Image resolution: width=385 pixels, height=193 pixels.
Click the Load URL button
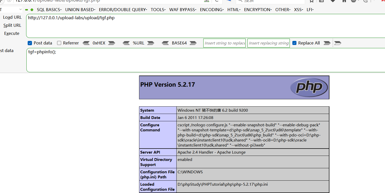pyautogui.click(x=12, y=17)
